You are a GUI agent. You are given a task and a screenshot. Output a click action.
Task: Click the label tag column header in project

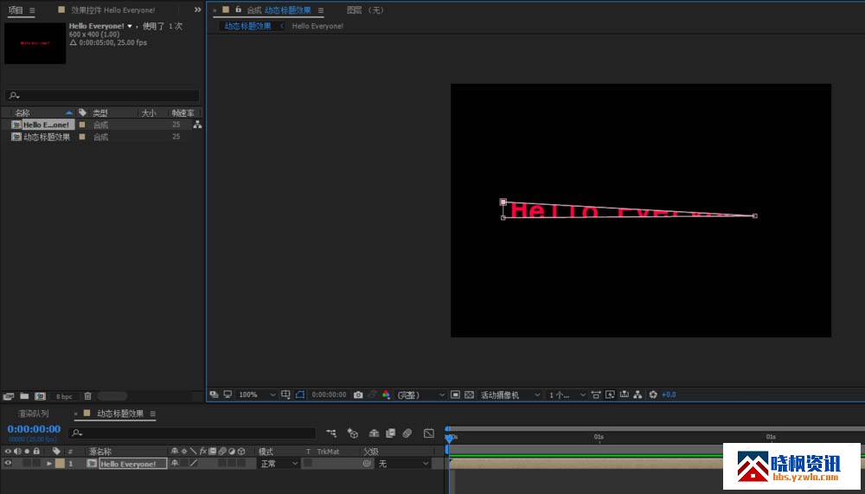coord(82,112)
